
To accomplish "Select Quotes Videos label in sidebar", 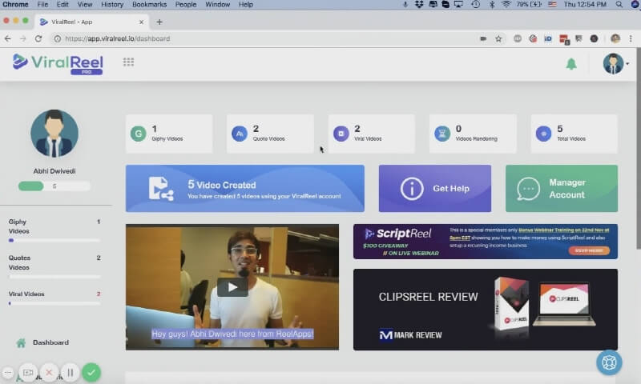I will coord(19,262).
